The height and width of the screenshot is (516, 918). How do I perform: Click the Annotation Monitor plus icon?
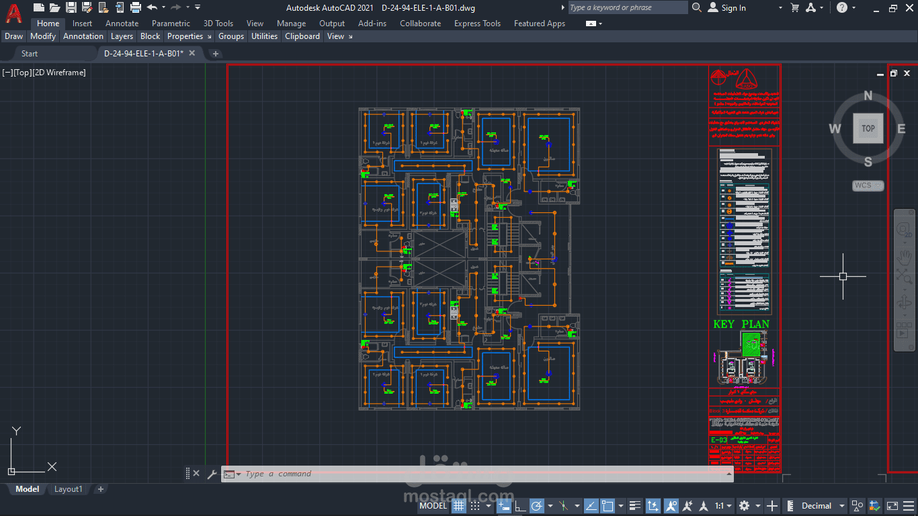tap(771, 506)
